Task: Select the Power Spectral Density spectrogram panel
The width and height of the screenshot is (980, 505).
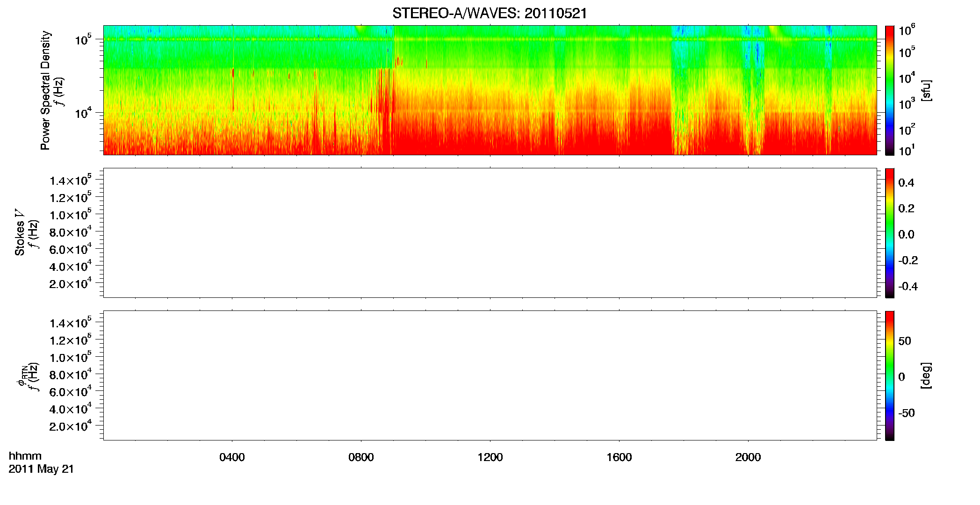Action: (490, 90)
